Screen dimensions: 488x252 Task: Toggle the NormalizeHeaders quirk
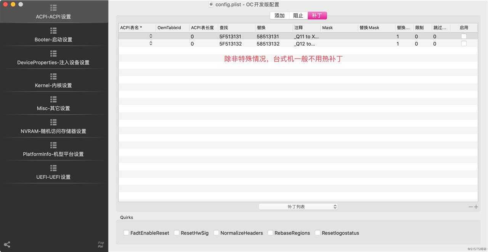[x=216, y=233]
